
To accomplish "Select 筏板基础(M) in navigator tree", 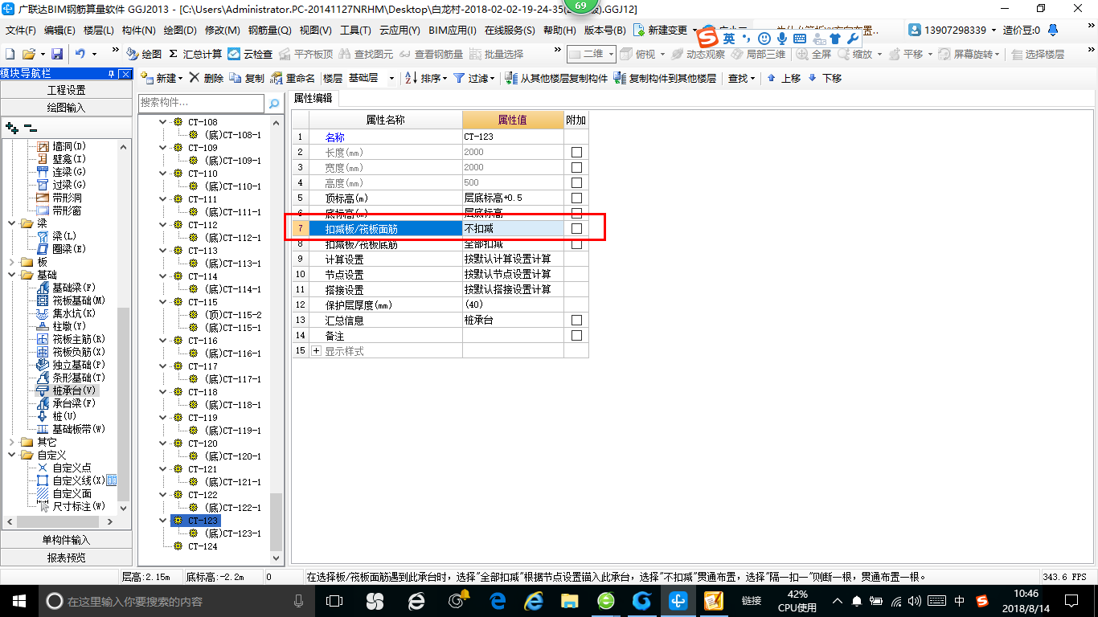I will click(79, 300).
